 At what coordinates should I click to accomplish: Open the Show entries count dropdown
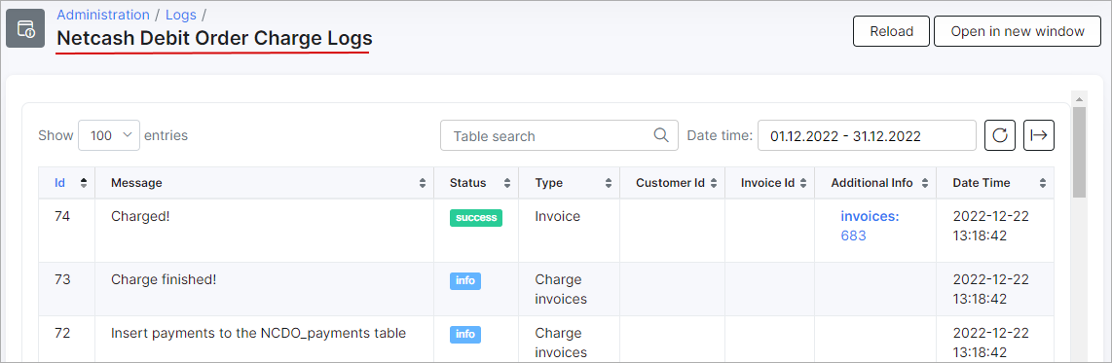coord(108,135)
